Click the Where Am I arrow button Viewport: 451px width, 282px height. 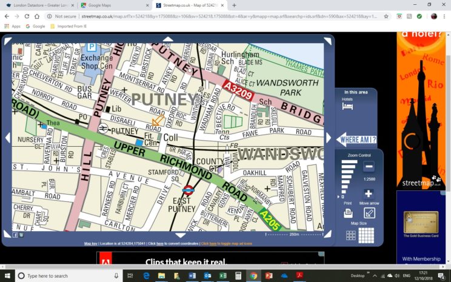pos(356,139)
